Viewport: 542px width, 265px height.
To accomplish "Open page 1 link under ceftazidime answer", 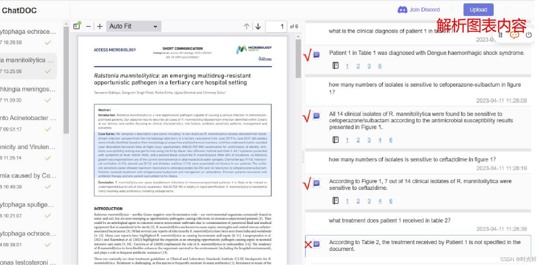I will click(347, 201).
